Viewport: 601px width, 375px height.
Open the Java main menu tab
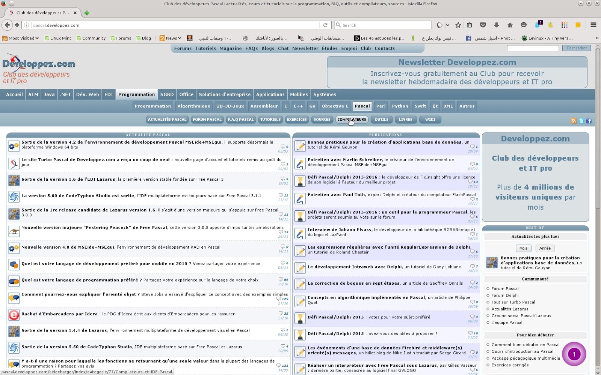49,94
